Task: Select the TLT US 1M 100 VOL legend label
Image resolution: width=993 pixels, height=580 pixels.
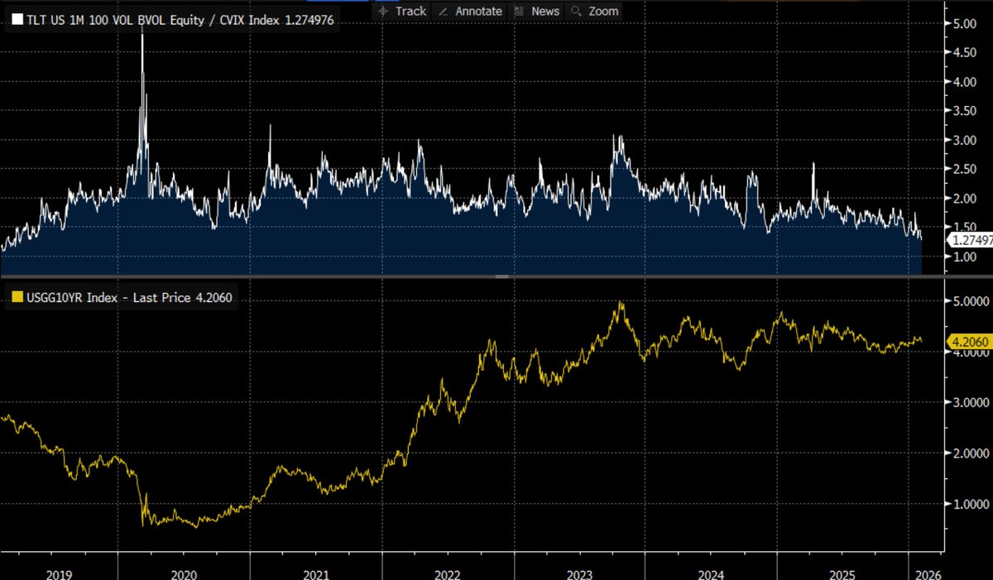Action: click(x=180, y=20)
